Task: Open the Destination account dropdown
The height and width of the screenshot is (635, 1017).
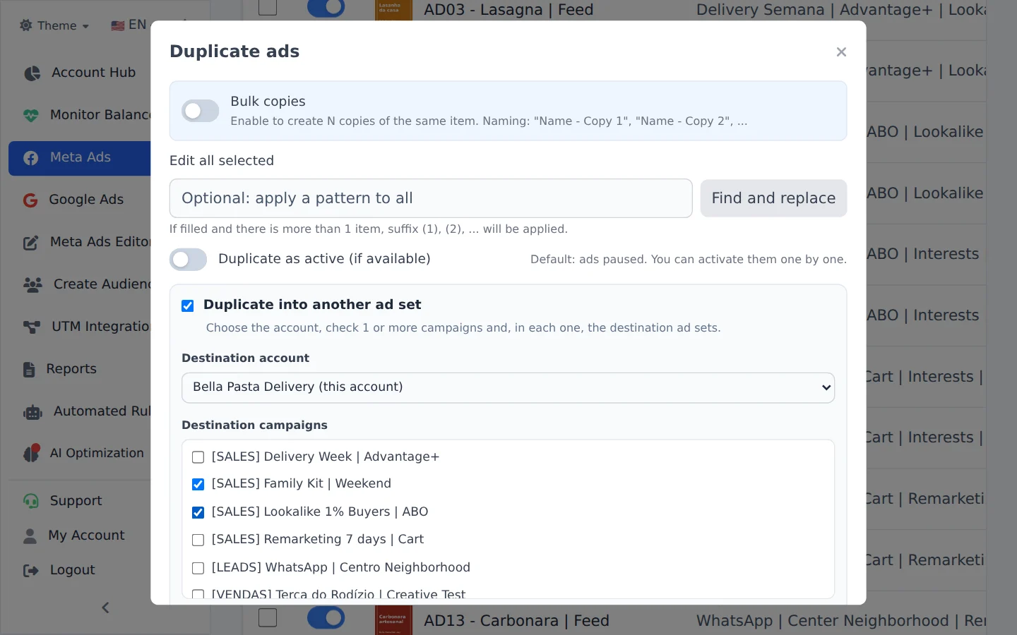Action: click(508, 387)
